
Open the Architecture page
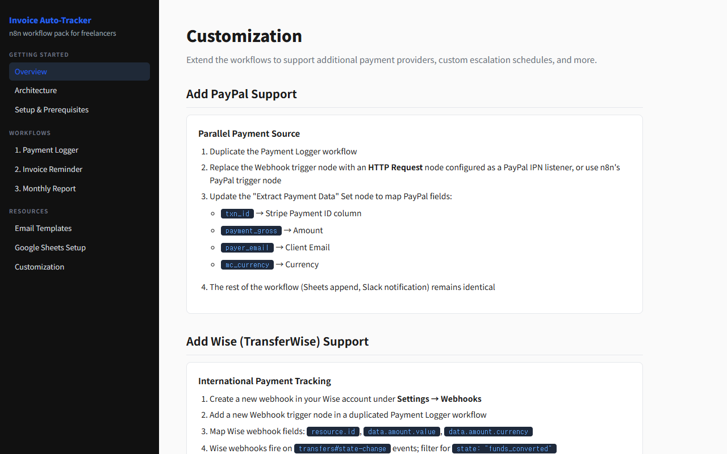(36, 90)
